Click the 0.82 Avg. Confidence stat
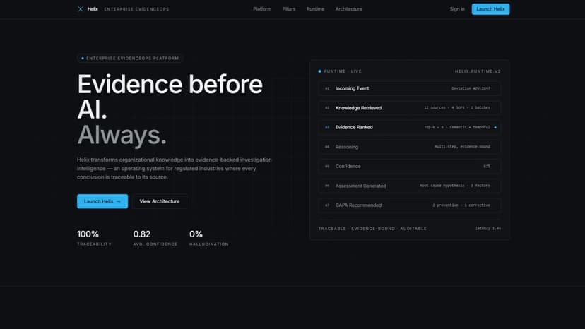This screenshot has width=585, height=329. click(155, 238)
